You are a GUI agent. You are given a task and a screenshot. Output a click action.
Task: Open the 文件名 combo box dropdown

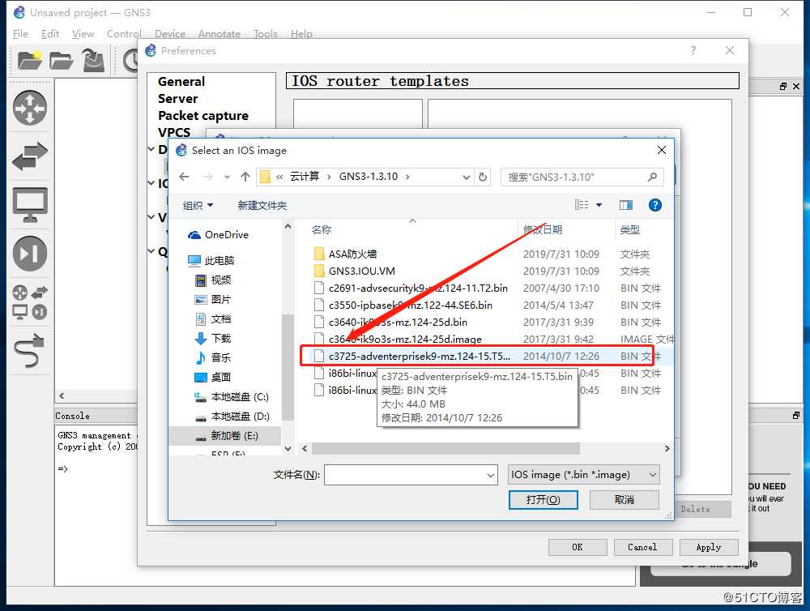click(x=491, y=475)
